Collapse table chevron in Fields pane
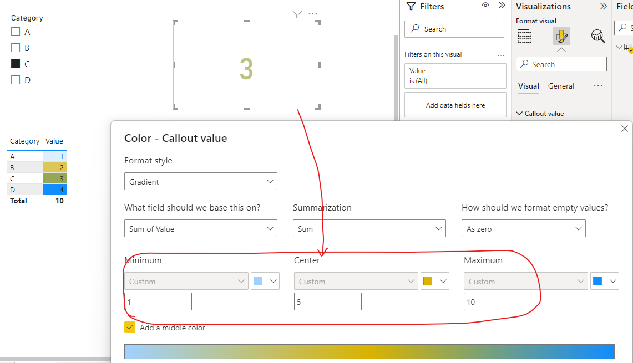Image resolution: width=633 pixels, height=363 pixels. coord(619,47)
